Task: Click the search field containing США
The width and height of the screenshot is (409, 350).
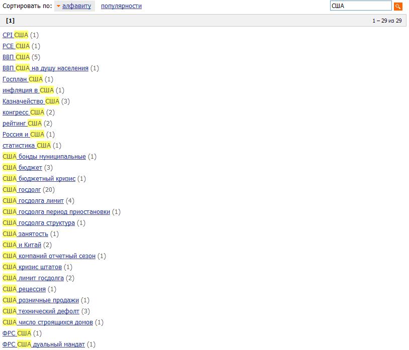Action: [360, 6]
